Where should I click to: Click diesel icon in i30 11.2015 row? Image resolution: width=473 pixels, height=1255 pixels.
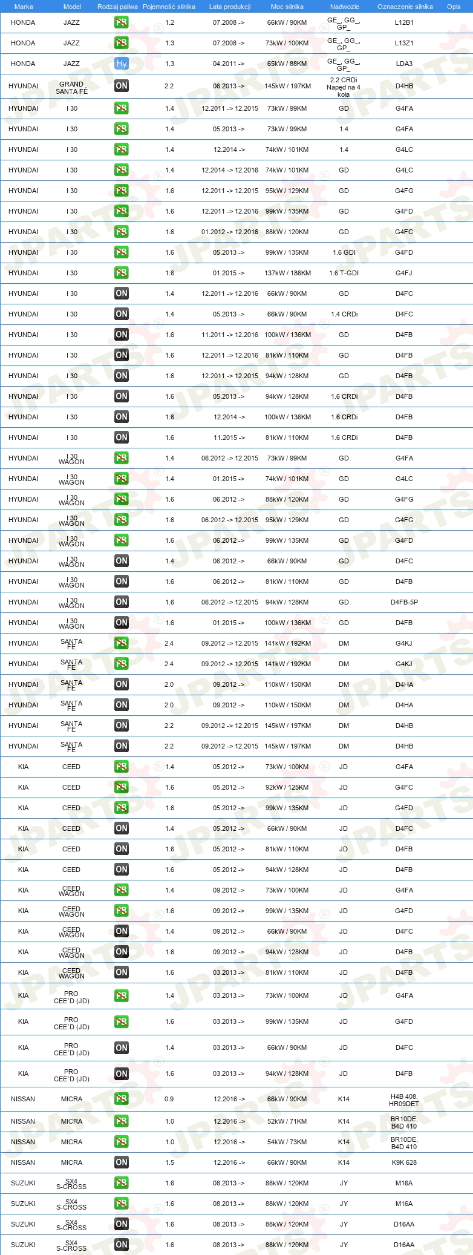point(122,437)
